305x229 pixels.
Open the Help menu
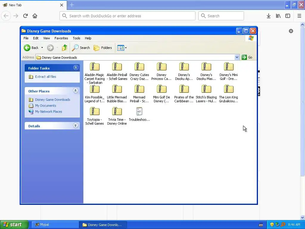click(88, 38)
